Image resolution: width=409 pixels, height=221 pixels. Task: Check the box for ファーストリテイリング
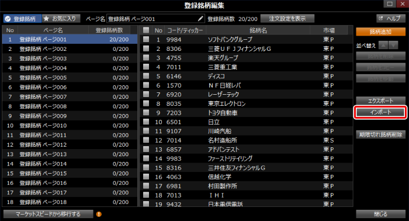click(146, 158)
